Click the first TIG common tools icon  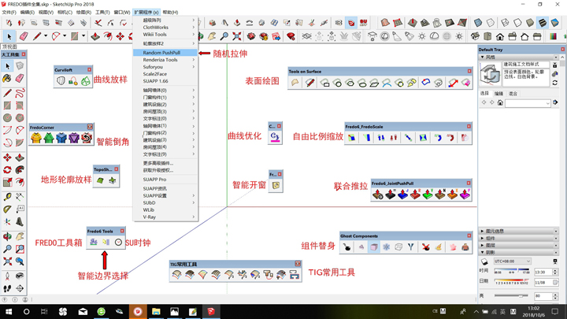click(x=176, y=275)
